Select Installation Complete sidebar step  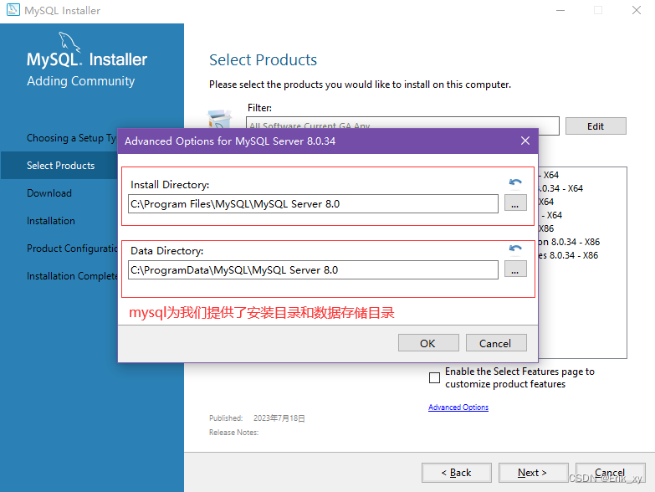pos(72,276)
